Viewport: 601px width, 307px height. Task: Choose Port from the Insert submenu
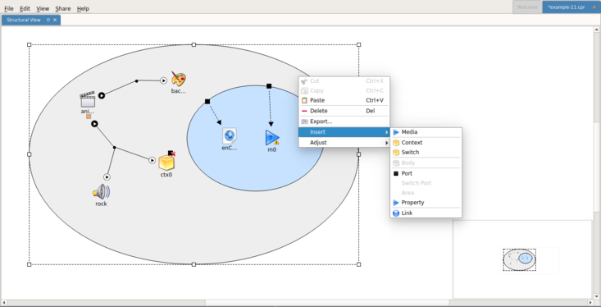426,173
